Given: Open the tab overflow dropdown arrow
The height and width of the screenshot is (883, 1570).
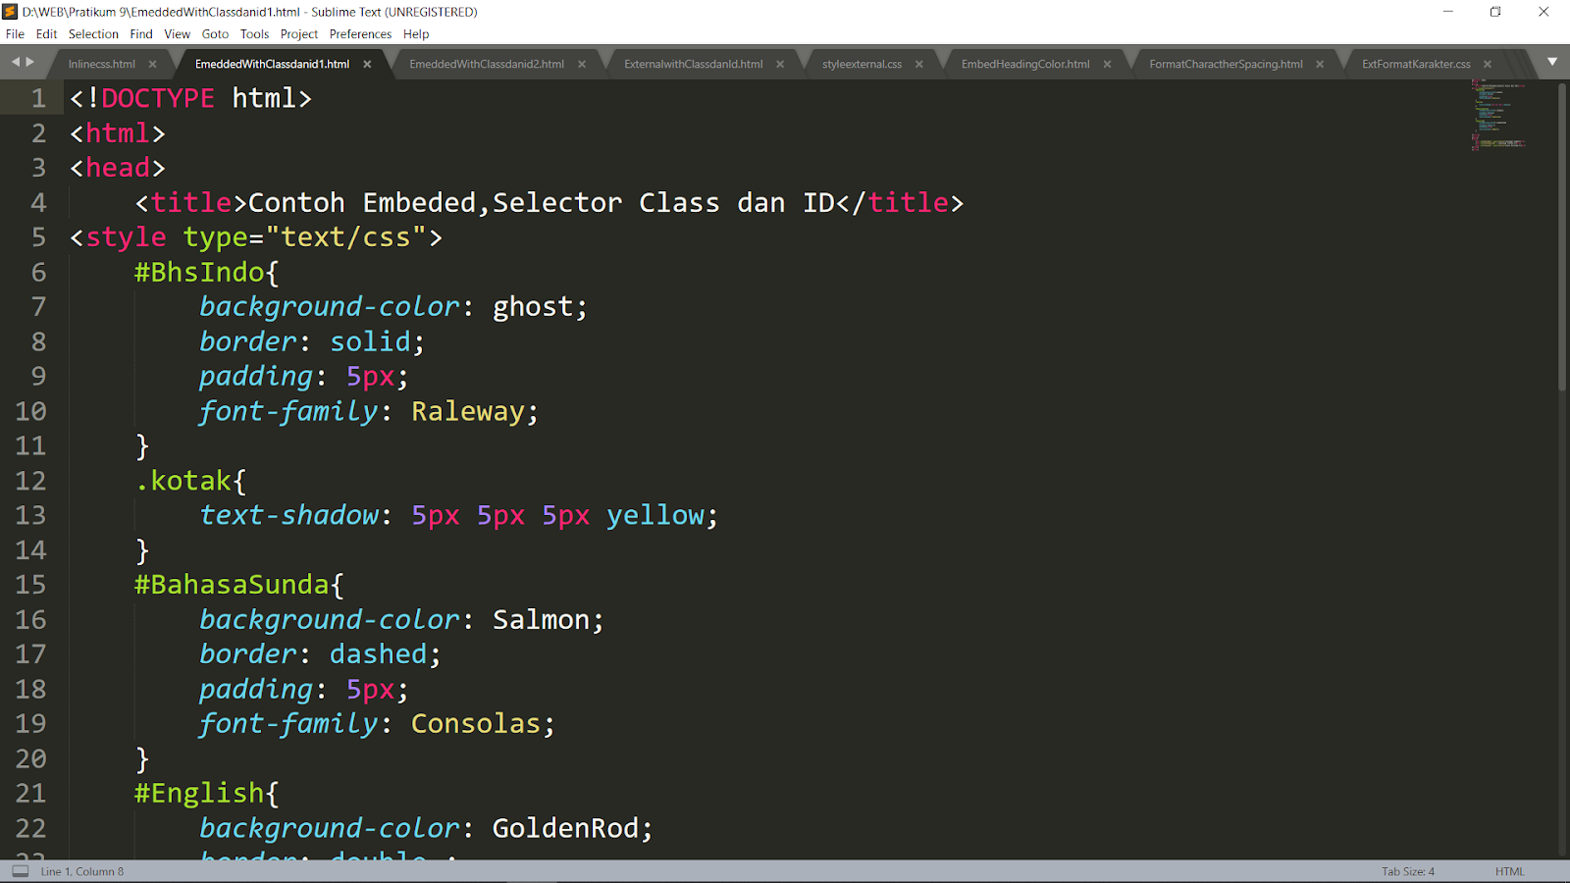Looking at the screenshot, I should [1552, 62].
